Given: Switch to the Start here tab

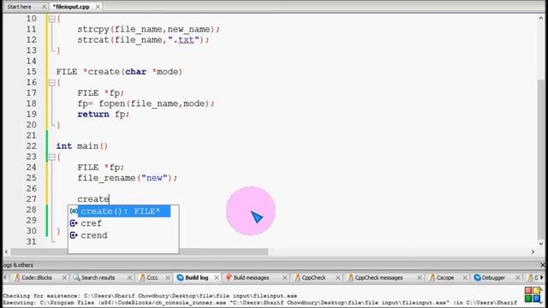Looking at the screenshot, I should pos(19,7).
